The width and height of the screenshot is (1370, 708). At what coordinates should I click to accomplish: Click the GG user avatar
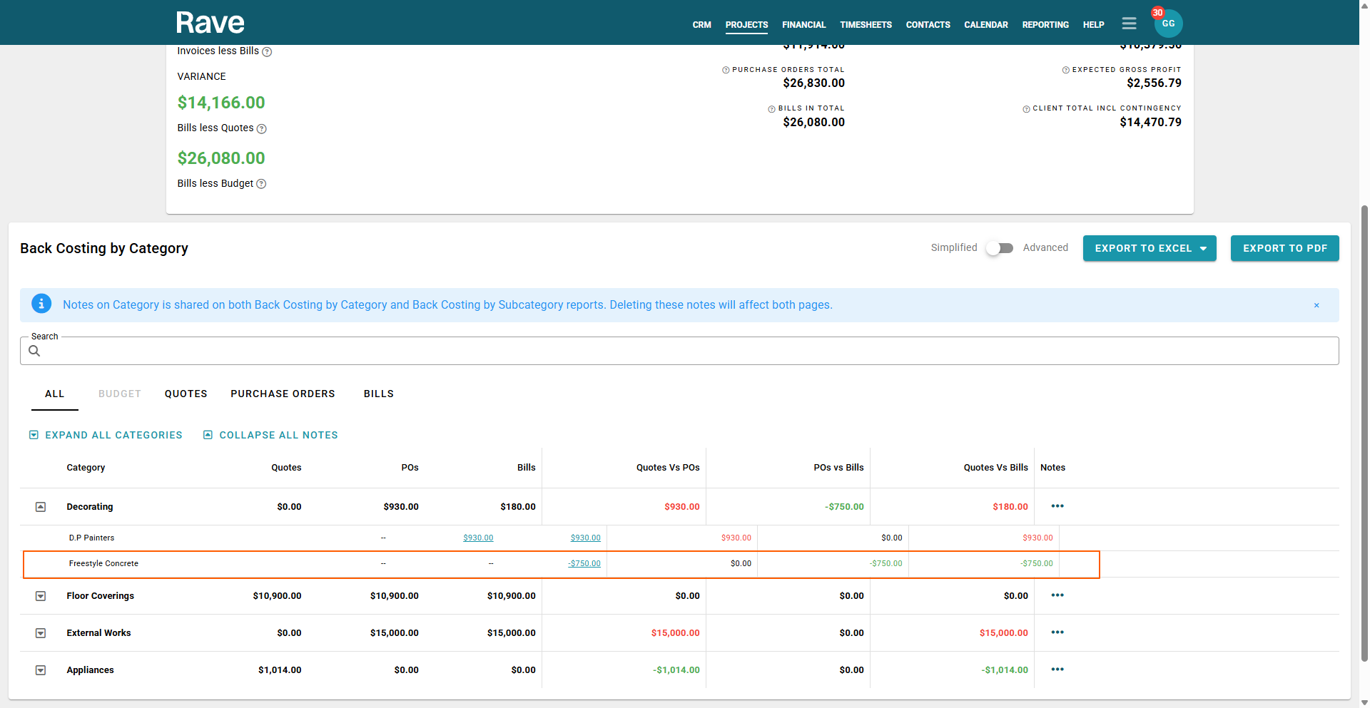point(1168,24)
